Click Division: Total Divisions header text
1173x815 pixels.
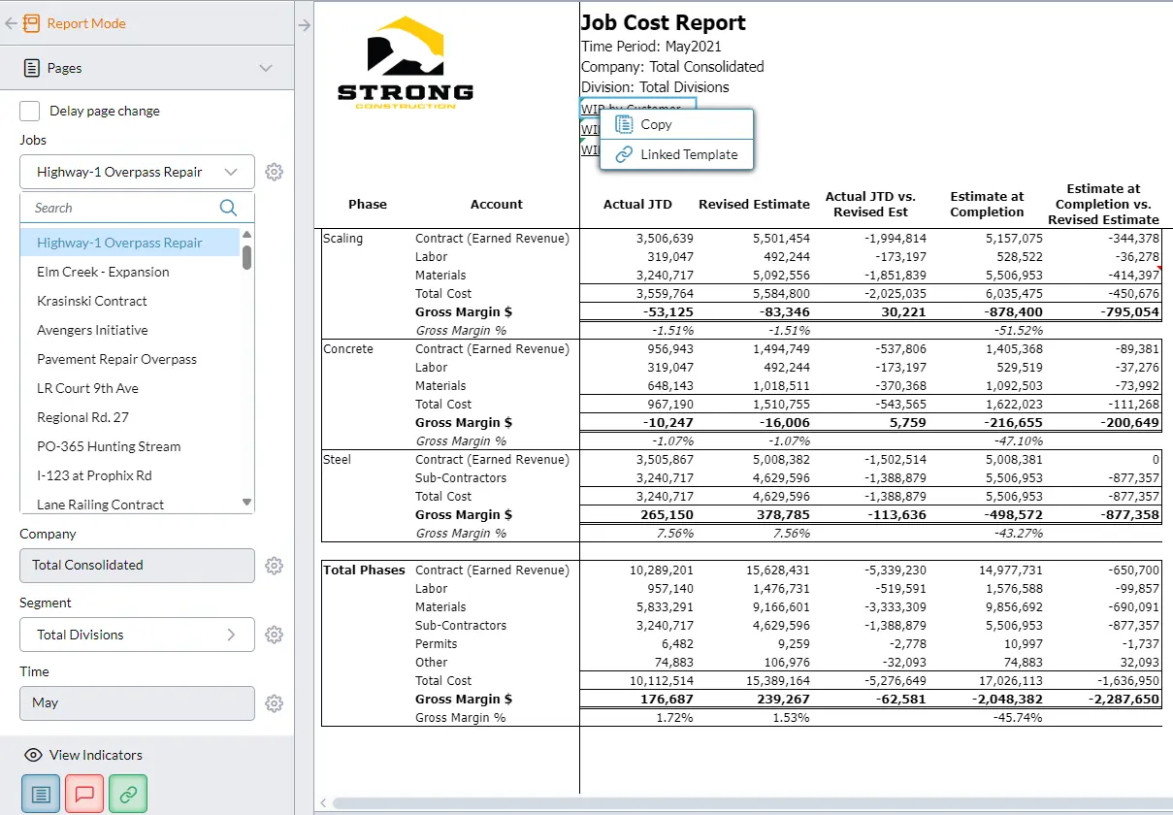click(655, 87)
